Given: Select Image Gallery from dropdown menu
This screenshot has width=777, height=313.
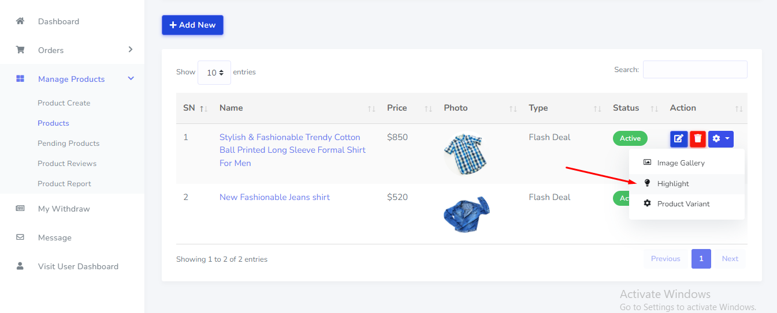Looking at the screenshot, I should [x=681, y=163].
